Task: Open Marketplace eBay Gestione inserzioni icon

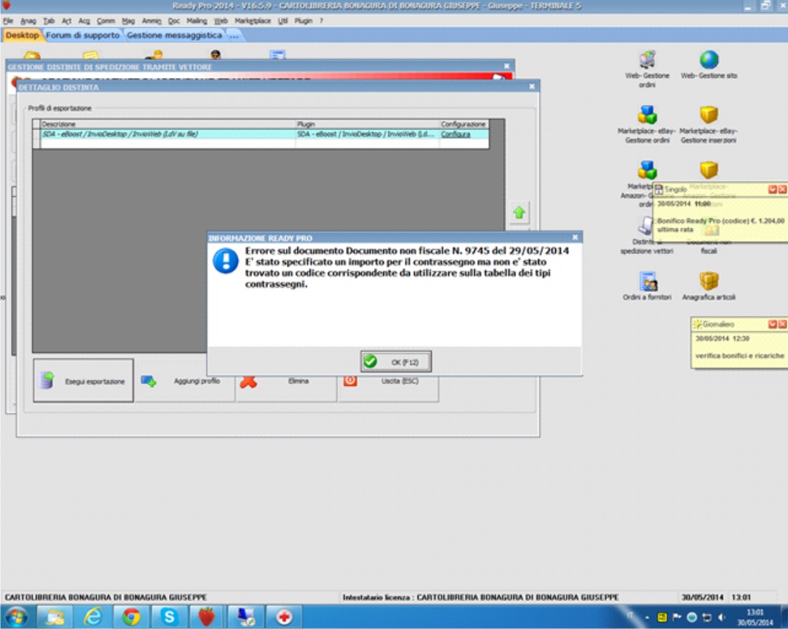Action: (708, 125)
